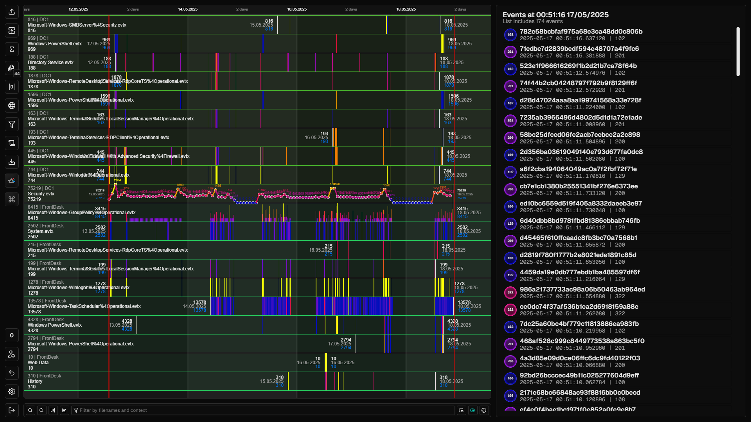The width and height of the screenshot is (751, 422).
Task: Open the settings gear in the sidebar
Action: [x=12, y=392]
